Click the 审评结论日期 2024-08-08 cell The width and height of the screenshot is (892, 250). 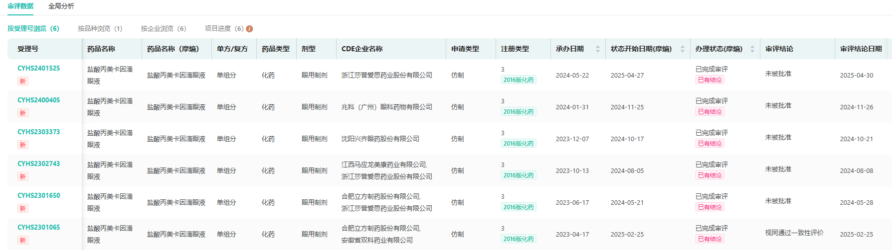click(857, 171)
